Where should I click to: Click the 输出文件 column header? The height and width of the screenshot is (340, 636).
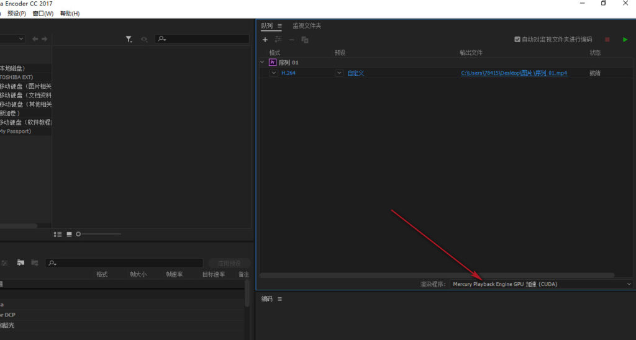[x=471, y=53]
